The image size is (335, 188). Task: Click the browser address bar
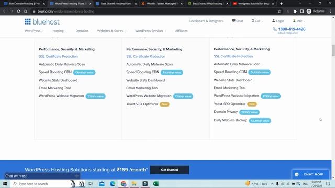[x=154, y=11]
